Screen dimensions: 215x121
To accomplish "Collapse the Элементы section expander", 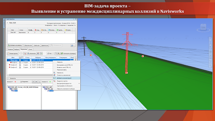I will [x=8, y=78].
